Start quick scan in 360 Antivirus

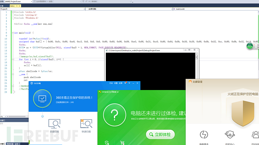click(x=86, y=126)
